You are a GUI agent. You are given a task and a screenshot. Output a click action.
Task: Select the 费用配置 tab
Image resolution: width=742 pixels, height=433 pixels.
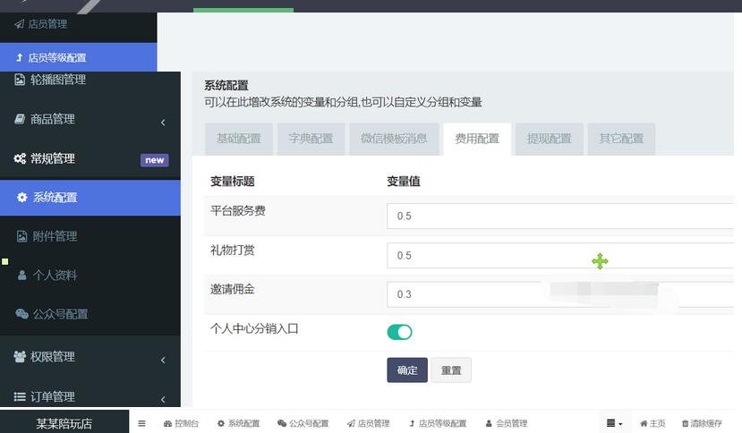pos(477,139)
